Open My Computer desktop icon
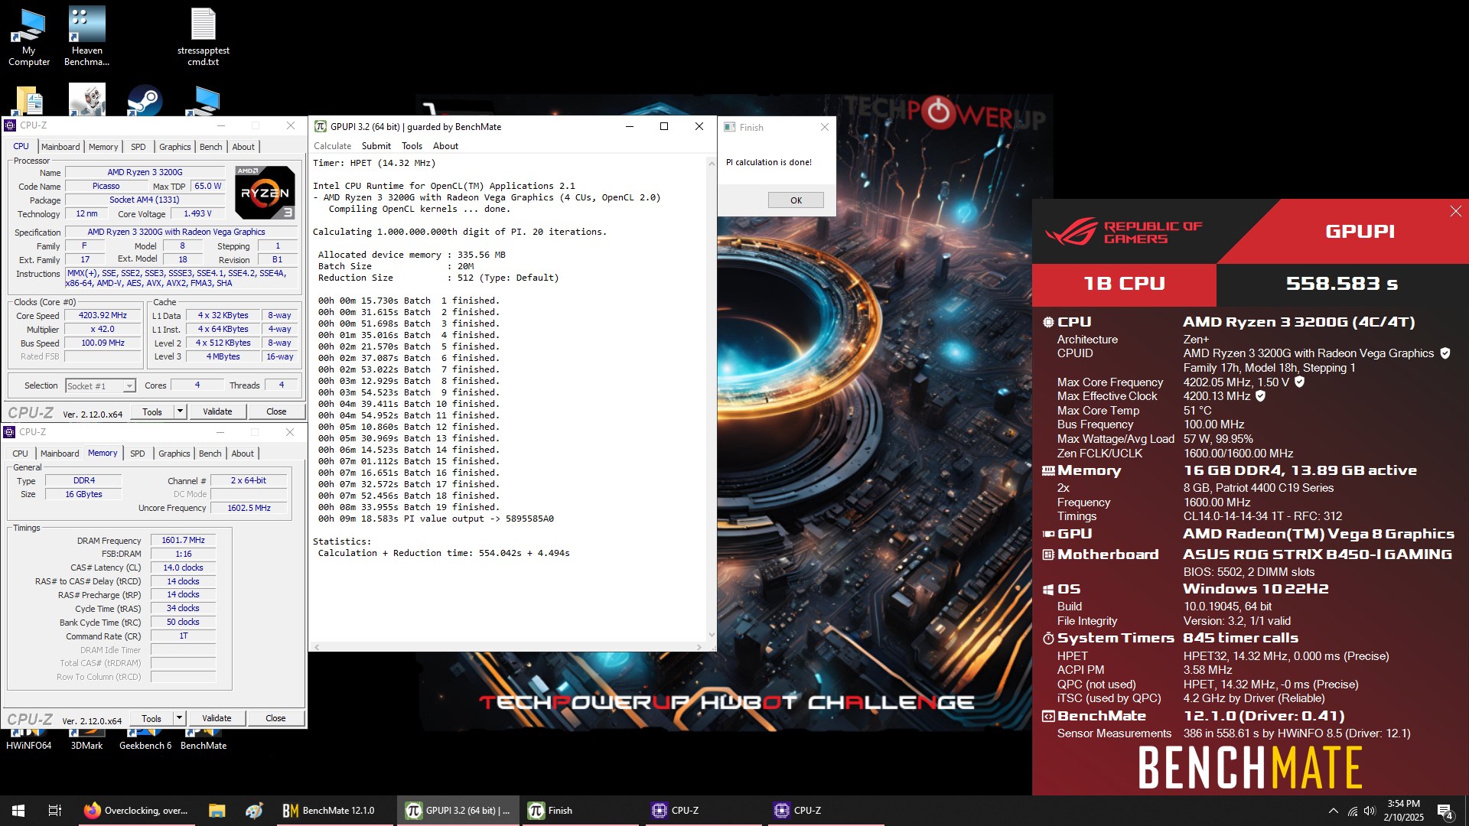Screen dimensions: 1469x826 [x=29, y=37]
